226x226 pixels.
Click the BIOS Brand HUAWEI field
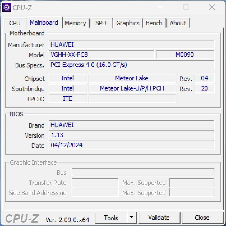click(132, 125)
